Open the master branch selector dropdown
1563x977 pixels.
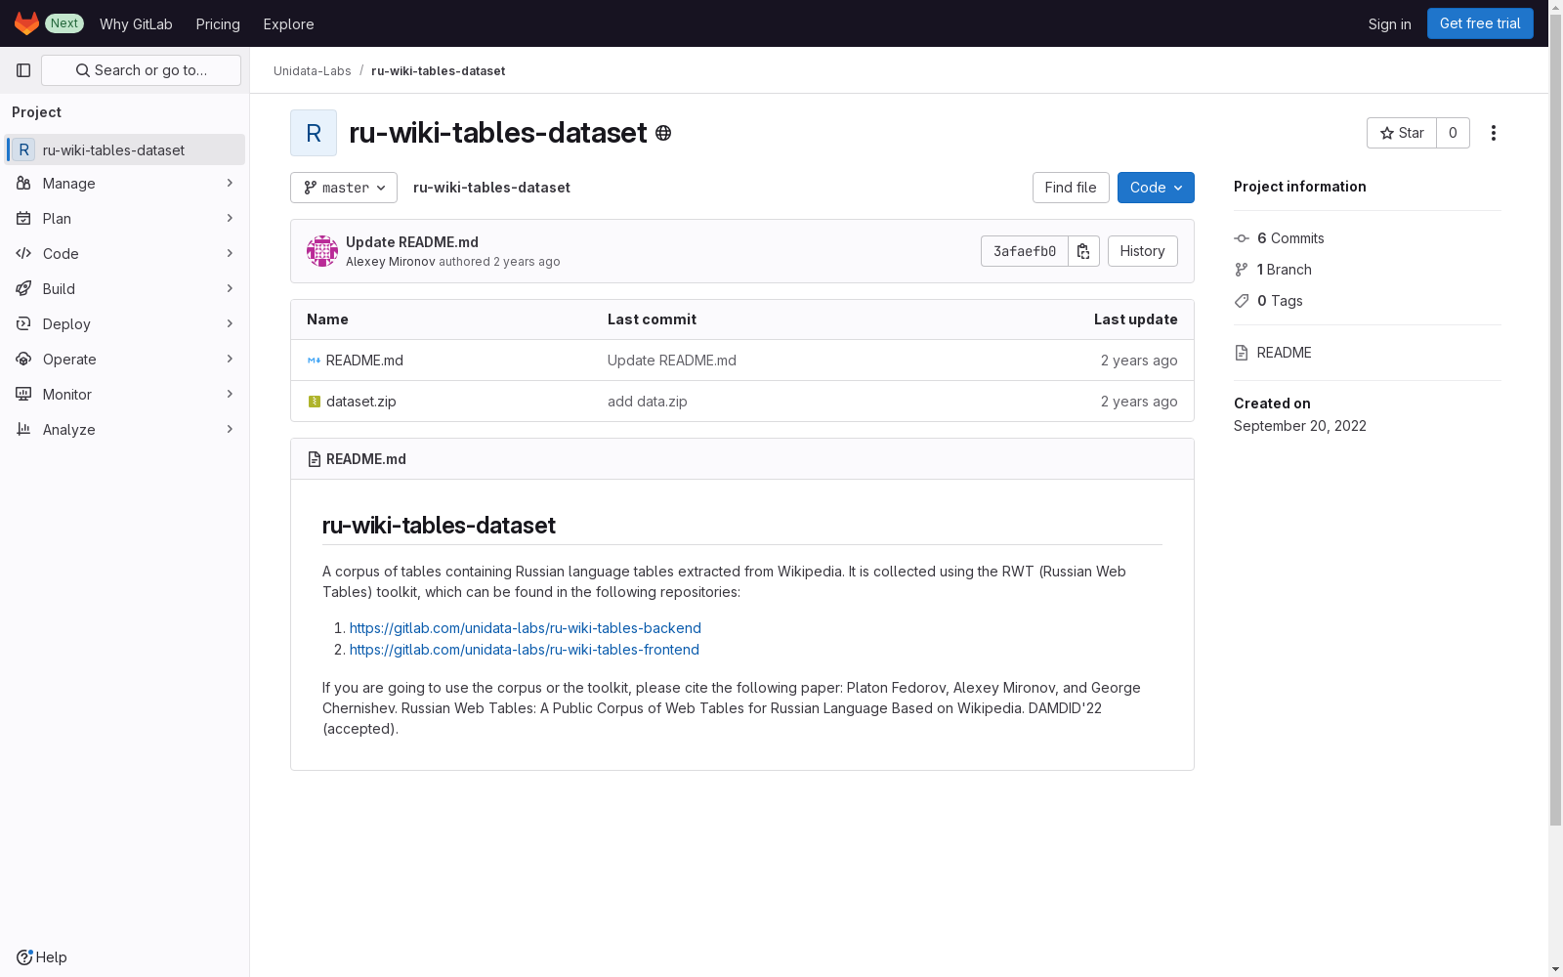pyautogui.click(x=344, y=188)
